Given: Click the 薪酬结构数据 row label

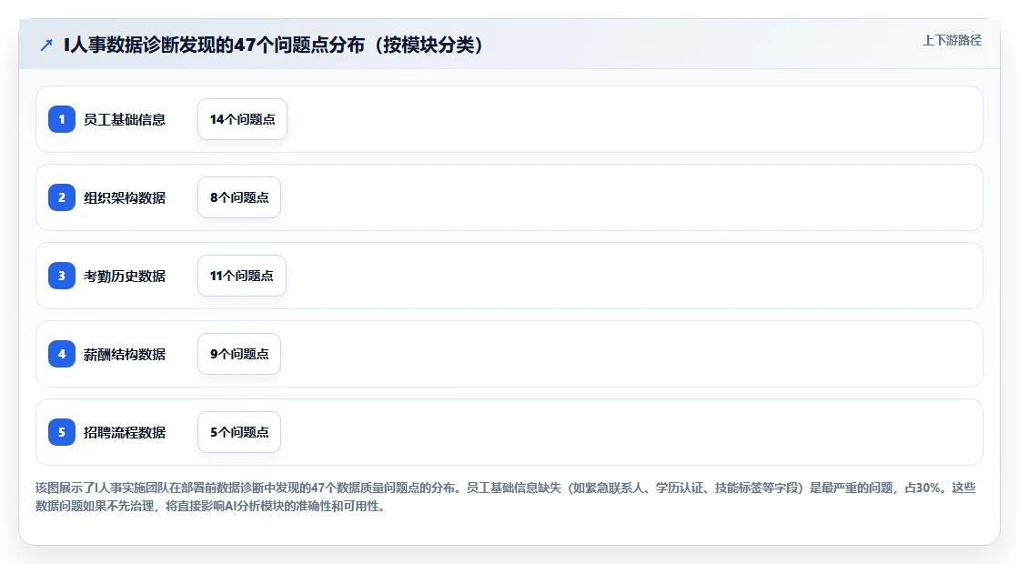Looking at the screenshot, I should pos(124,354).
